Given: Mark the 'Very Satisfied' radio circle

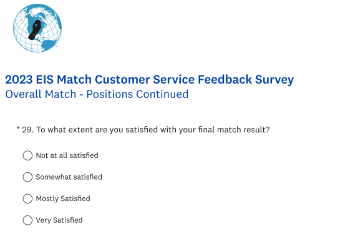Looking at the screenshot, I should [27, 220].
